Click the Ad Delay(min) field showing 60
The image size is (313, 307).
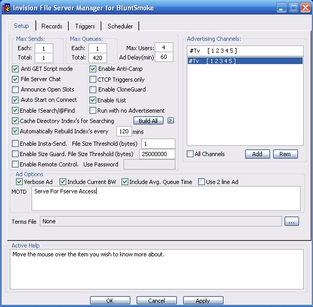pos(164,57)
